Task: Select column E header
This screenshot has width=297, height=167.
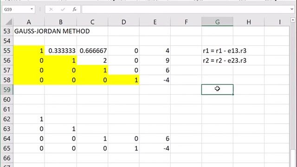Action: click(155, 22)
